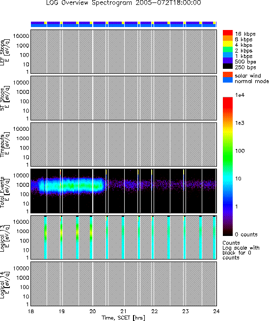Click the '1 kbps' legend label
The width and height of the screenshot is (269, 321).
[x=243, y=56]
